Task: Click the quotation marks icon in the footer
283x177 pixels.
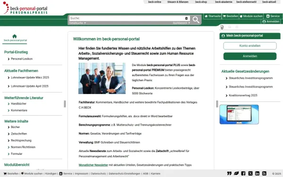Action: click(x=229, y=173)
